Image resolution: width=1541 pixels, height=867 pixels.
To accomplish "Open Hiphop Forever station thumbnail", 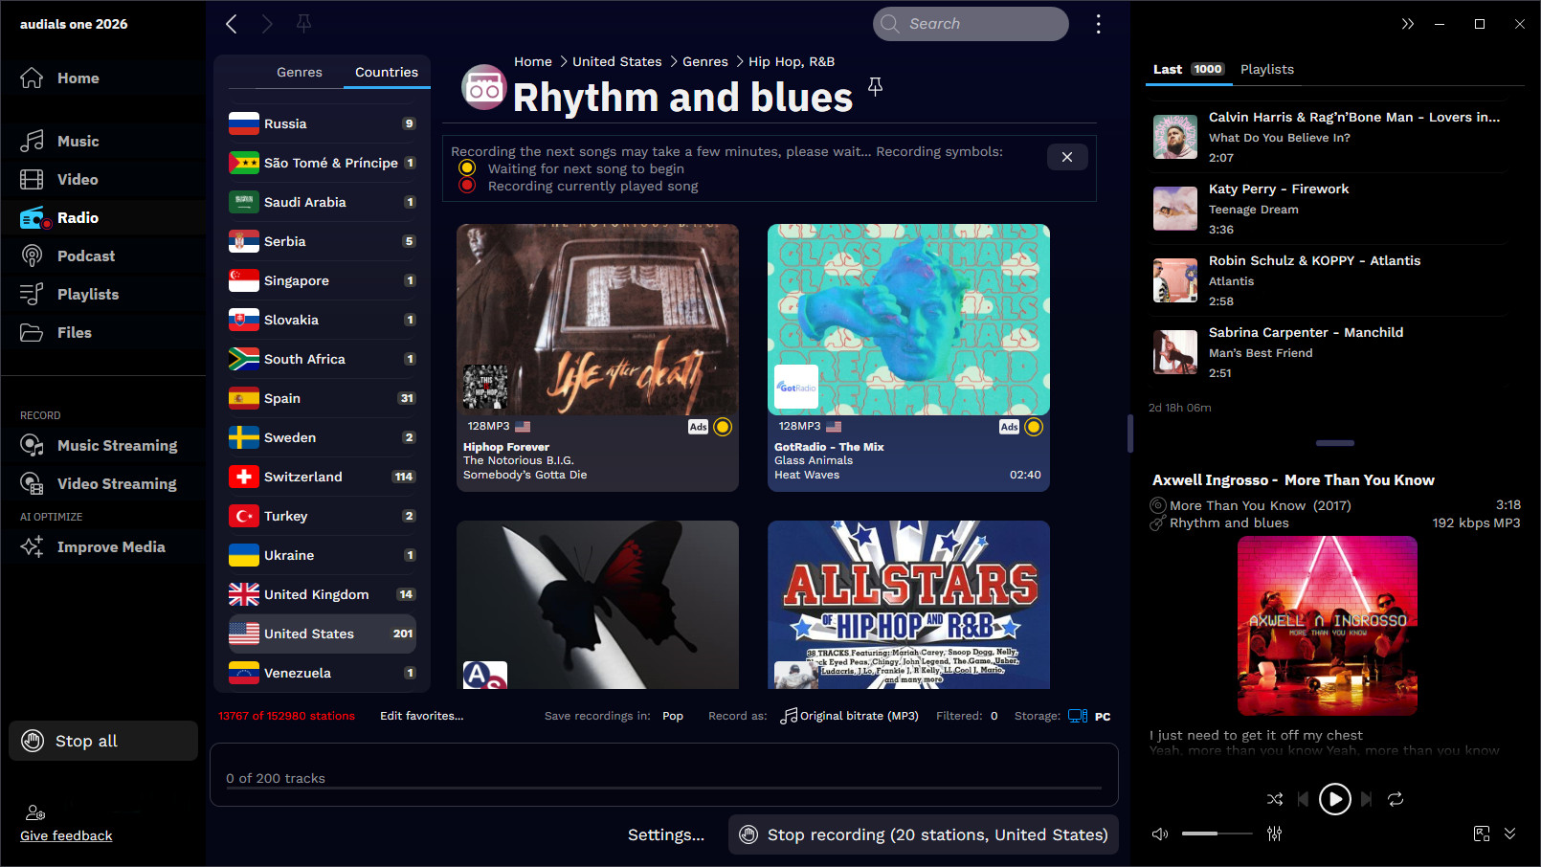I will [x=597, y=320].
